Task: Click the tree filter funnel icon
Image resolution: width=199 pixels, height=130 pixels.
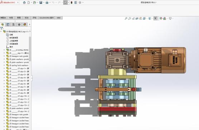Action: 2,28
